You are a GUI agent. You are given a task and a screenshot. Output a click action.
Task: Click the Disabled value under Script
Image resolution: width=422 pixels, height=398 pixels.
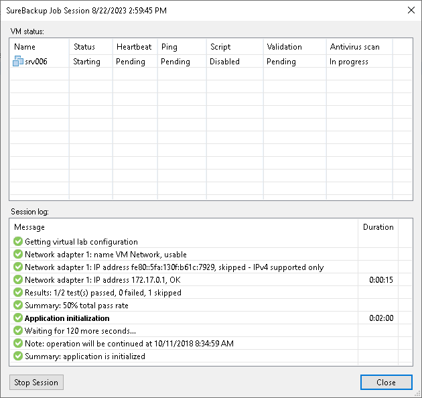pyautogui.click(x=224, y=62)
